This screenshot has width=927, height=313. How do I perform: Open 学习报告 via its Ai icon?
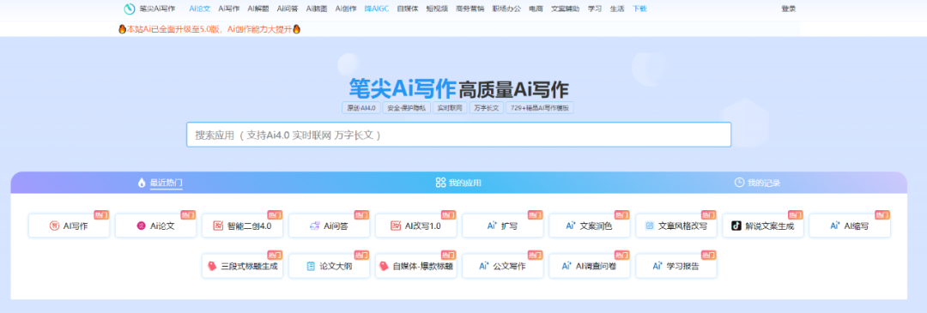tap(657, 267)
